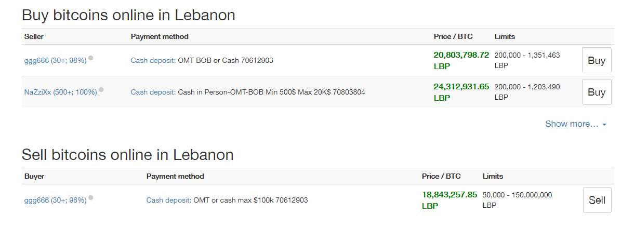621x227 pixels.
Task: Click the grey status dot beside NaZziXx
Action: click(101, 89)
